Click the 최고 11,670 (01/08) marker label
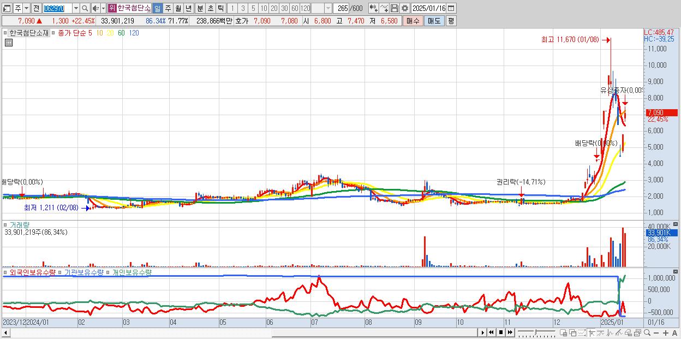 [x=570, y=40]
